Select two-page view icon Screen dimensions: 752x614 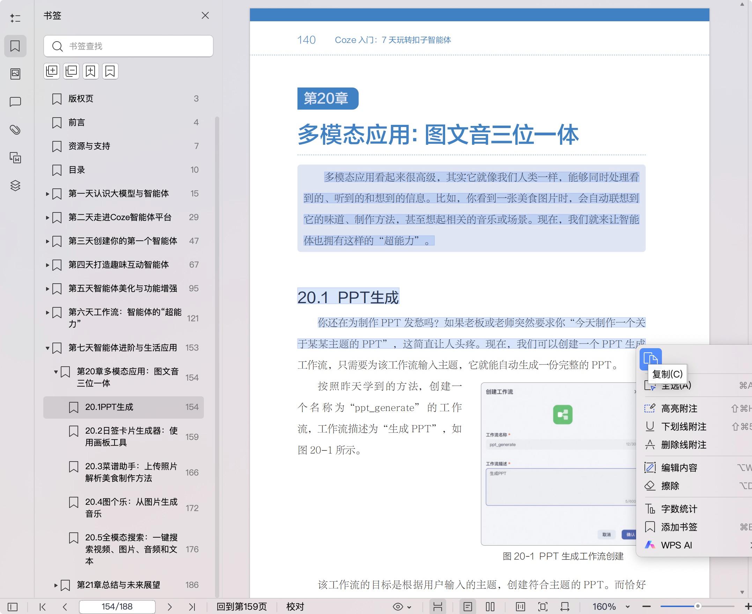click(490, 607)
